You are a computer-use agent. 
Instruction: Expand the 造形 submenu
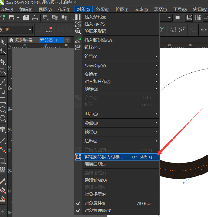[x=117, y=141]
